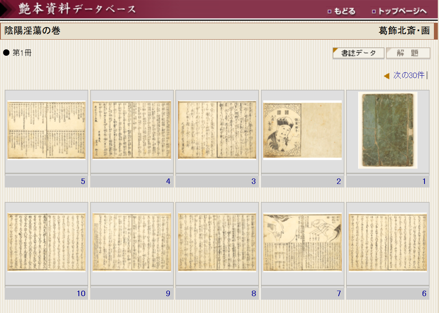The height and width of the screenshot is (313, 439).
Task: Click the 艶本資料データベース site title
Action: click(x=77, y=9)
